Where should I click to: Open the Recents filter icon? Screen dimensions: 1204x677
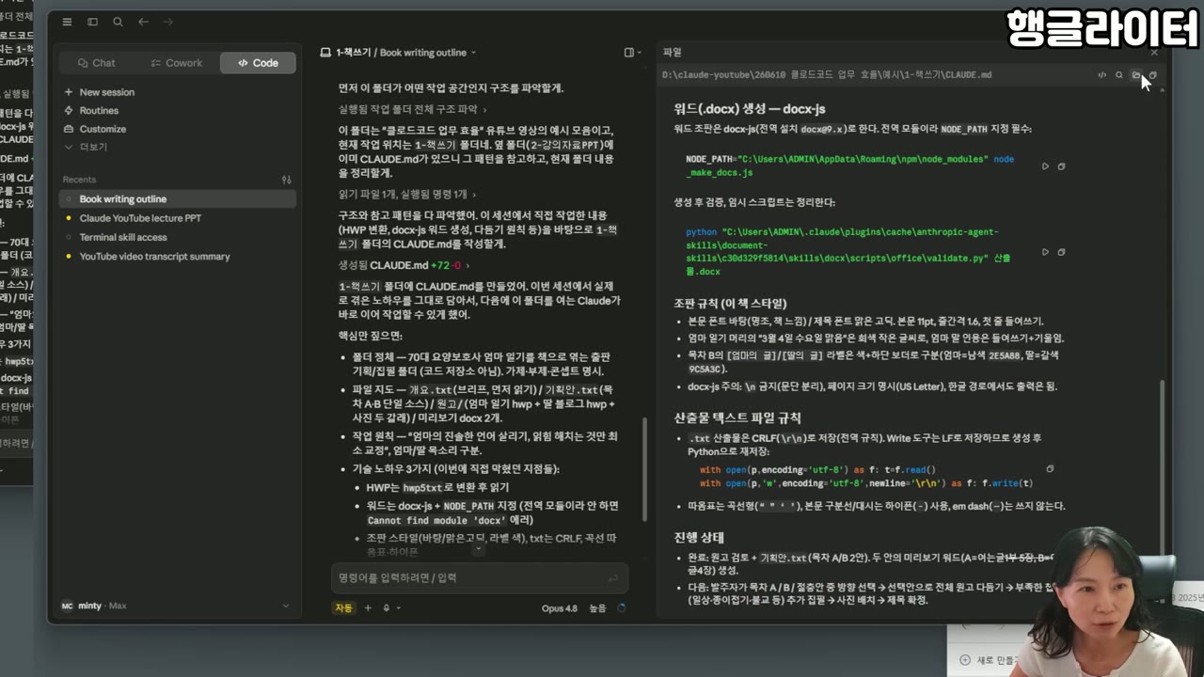coord(286,180)
